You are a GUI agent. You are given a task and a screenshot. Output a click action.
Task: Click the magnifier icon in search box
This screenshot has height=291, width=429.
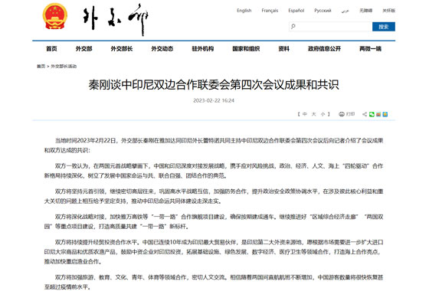pyautogui.click(x=293, y=27)
